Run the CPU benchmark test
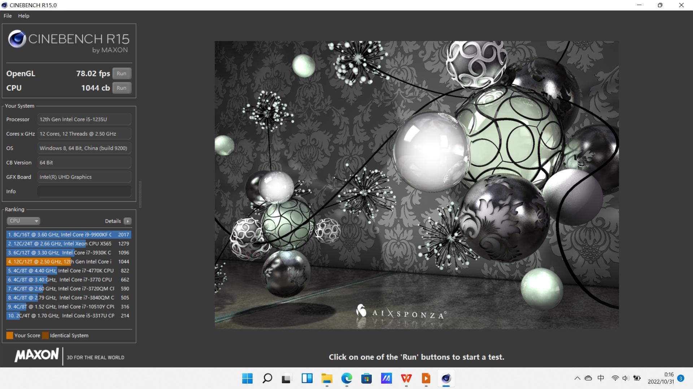Image resolution: width=693 pixels, height=389 pixels. pos(121,88)
